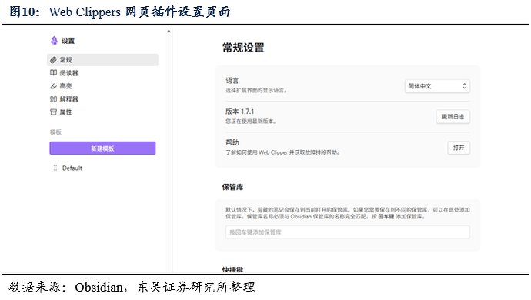Click the 设置 header text
Screen dimensions: 531x300
click(x=68, y=41)
